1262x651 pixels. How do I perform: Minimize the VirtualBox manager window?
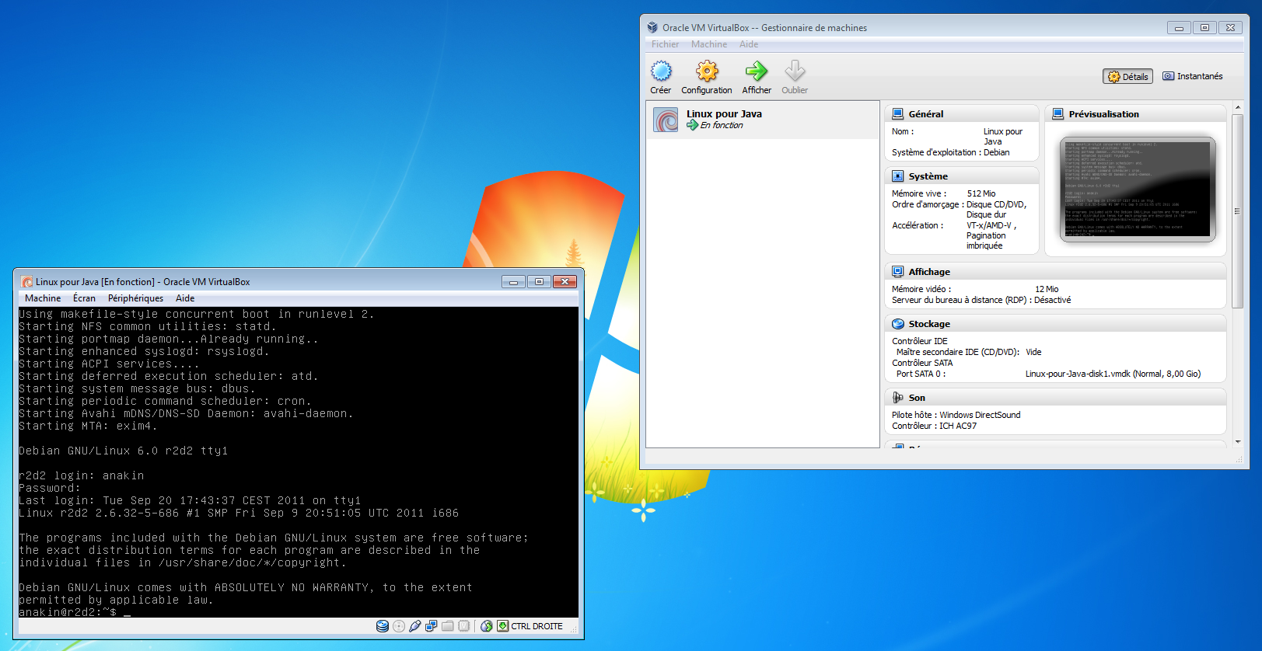coord(1179,27)
